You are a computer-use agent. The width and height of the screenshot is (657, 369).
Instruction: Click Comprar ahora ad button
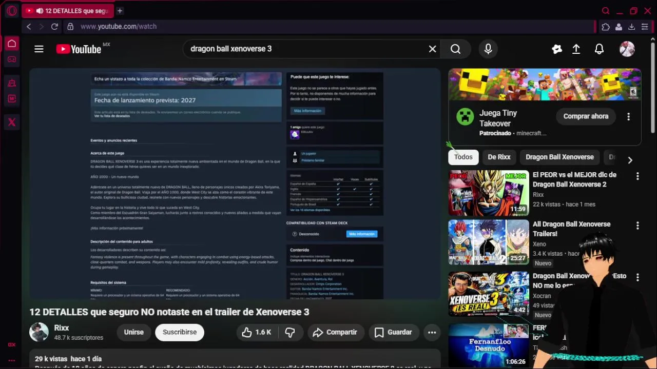586,116
